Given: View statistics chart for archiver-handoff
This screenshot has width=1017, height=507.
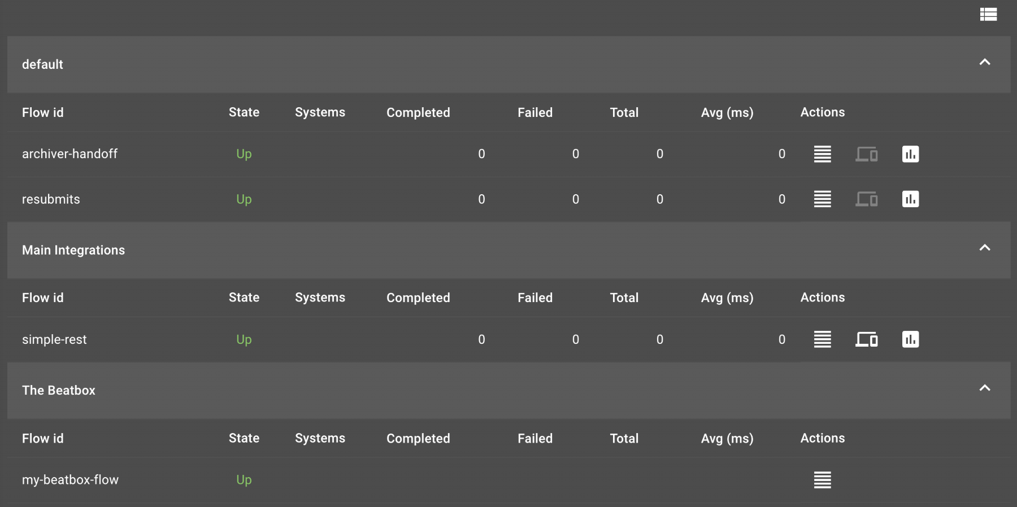Looking at the screenshot, I should [911, 154].
